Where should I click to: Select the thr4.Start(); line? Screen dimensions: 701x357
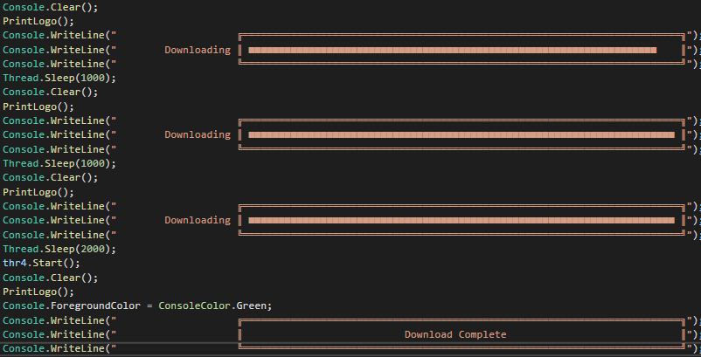point(42,263)
